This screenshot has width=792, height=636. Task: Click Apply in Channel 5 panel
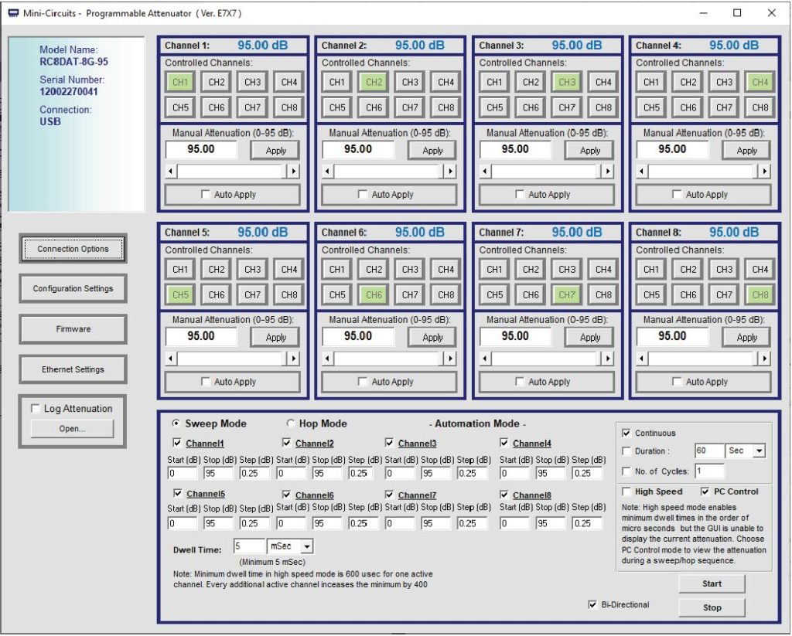(276, 338)
